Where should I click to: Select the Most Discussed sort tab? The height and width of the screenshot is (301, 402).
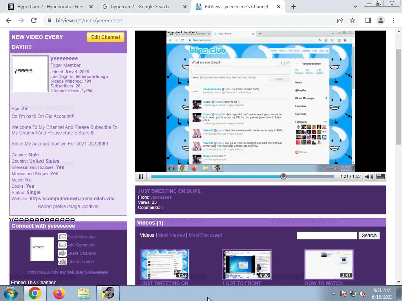(205, 235)
